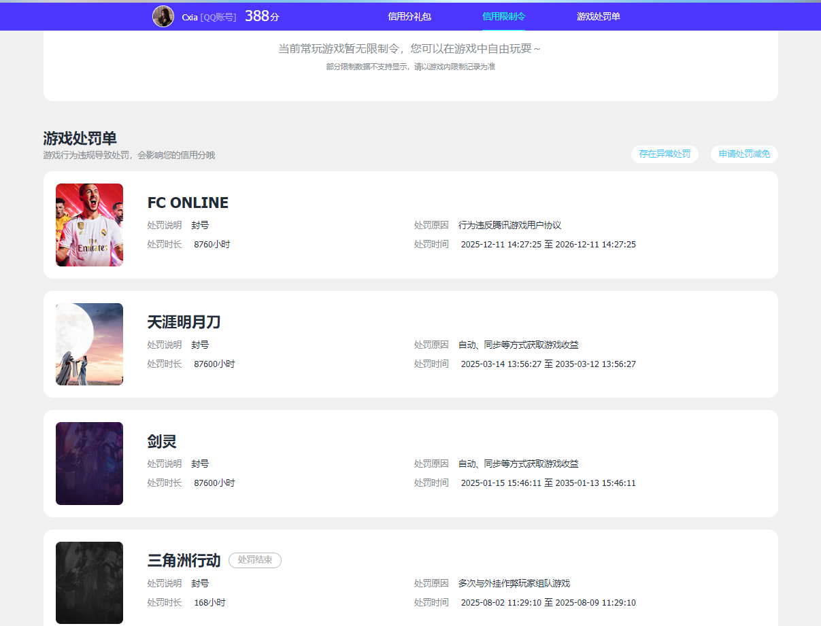This screenshot has width=821, height=626.
Task: Click the Cxia user avatar
Action: click(163, 16)
